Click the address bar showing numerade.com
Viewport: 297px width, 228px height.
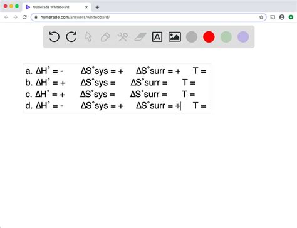(148, 17)
